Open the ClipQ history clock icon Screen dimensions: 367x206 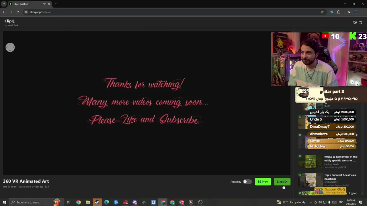[355, 22]
